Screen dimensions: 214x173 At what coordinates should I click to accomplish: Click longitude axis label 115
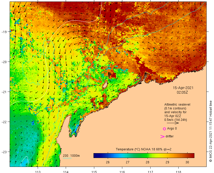pyautogui.click(x=94, y=172)
